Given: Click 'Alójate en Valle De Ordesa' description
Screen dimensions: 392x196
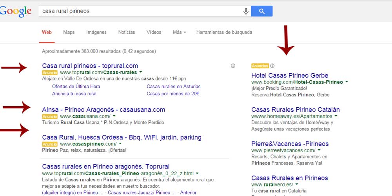Looking at the screenshot, I should pos(114,78).
